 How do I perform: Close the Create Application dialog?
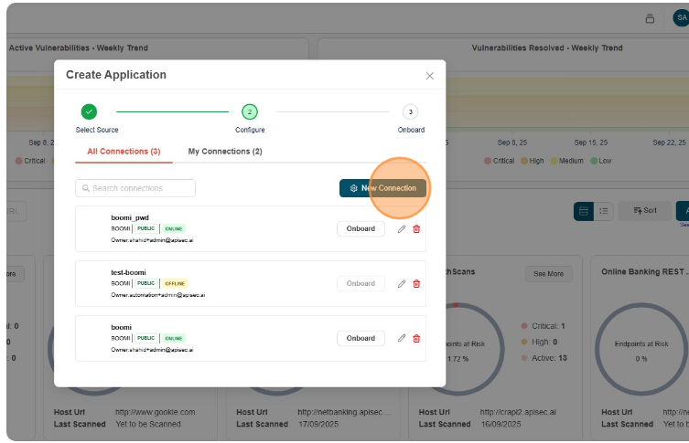pos(429,76)
